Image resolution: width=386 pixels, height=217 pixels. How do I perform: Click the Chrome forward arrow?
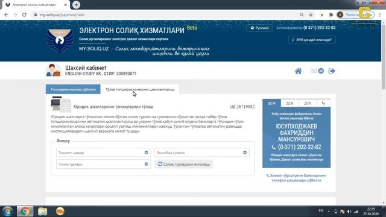point(15,14)
